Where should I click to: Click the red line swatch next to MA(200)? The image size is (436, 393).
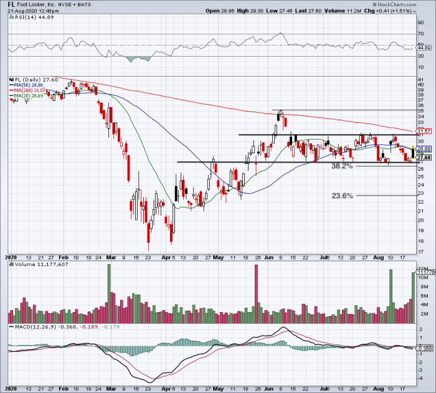tap(11, 90)
